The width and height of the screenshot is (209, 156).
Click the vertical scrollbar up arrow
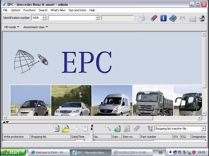pos(204,34)
